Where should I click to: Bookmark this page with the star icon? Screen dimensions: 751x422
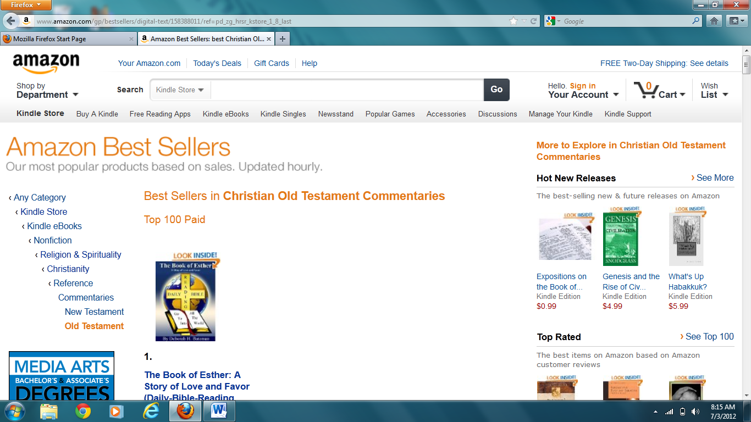point(513,21)
